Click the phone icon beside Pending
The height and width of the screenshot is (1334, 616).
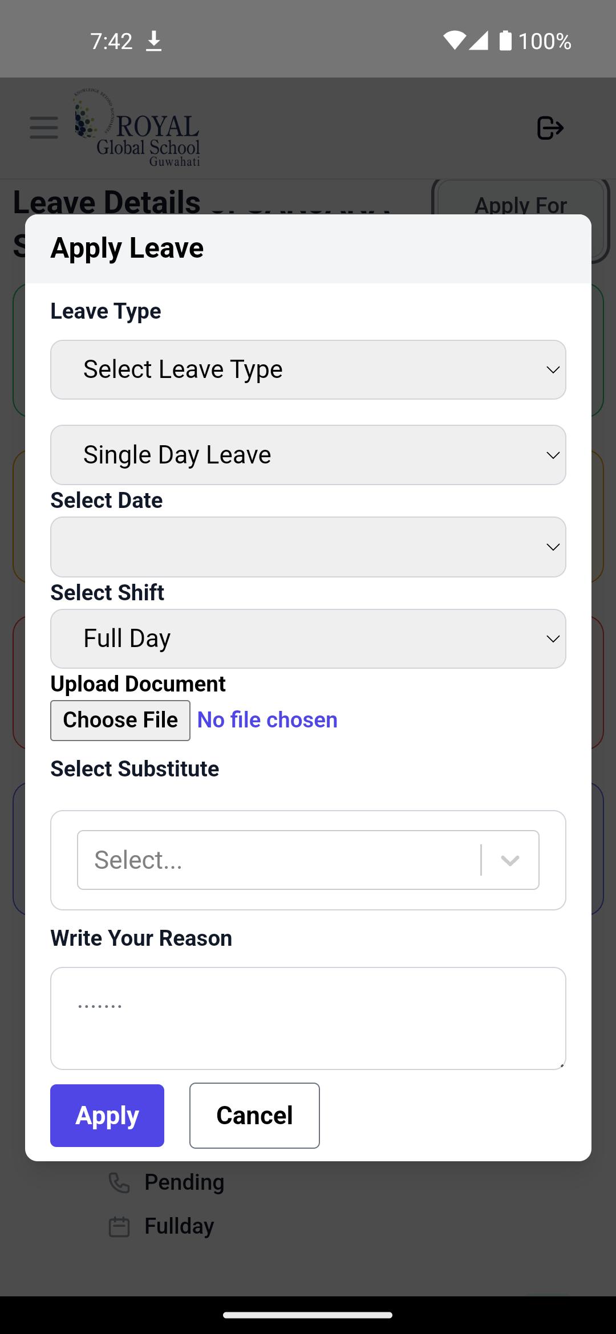(119, 1182)
